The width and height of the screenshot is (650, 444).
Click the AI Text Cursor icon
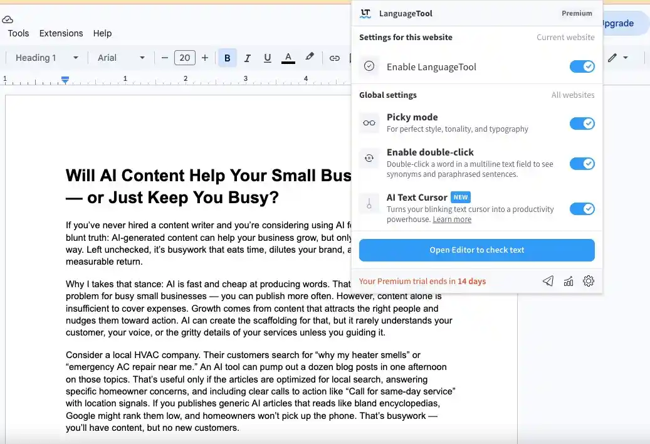(369, 203)
